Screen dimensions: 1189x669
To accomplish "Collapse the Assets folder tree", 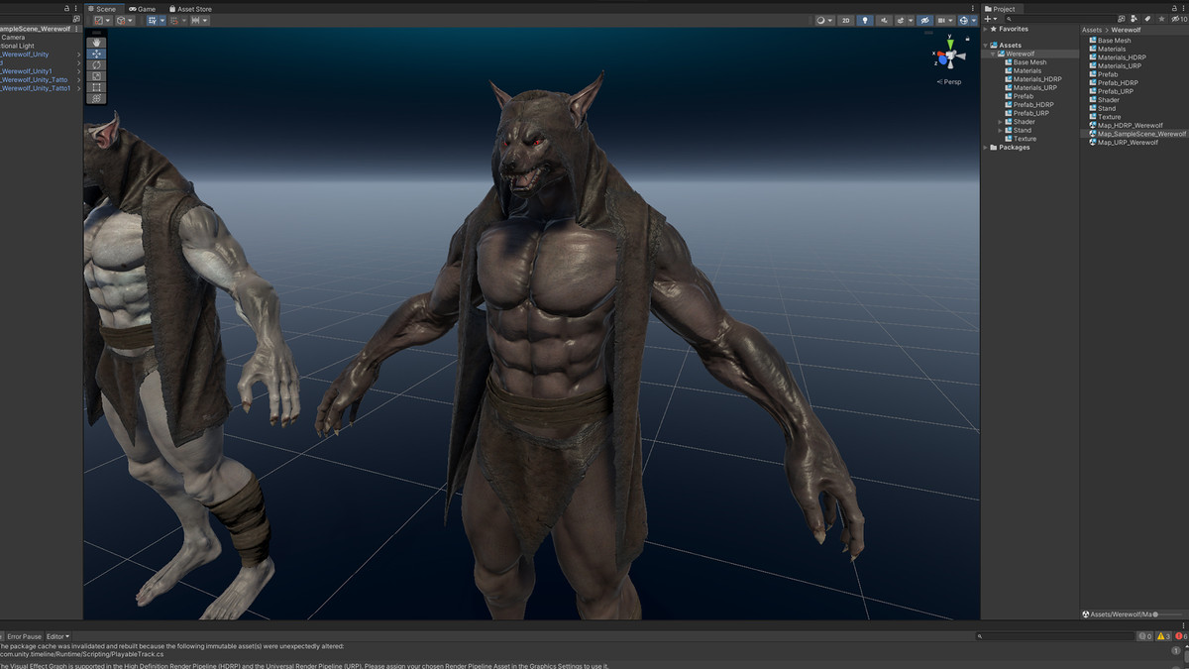I will click(986, 46).
